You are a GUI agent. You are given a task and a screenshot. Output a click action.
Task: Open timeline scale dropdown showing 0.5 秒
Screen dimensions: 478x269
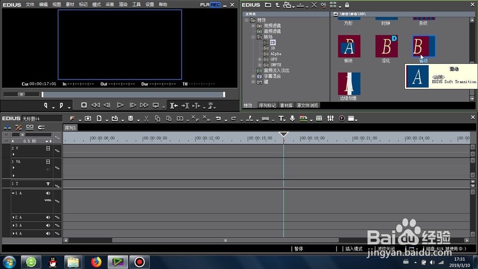pos(47,141)
